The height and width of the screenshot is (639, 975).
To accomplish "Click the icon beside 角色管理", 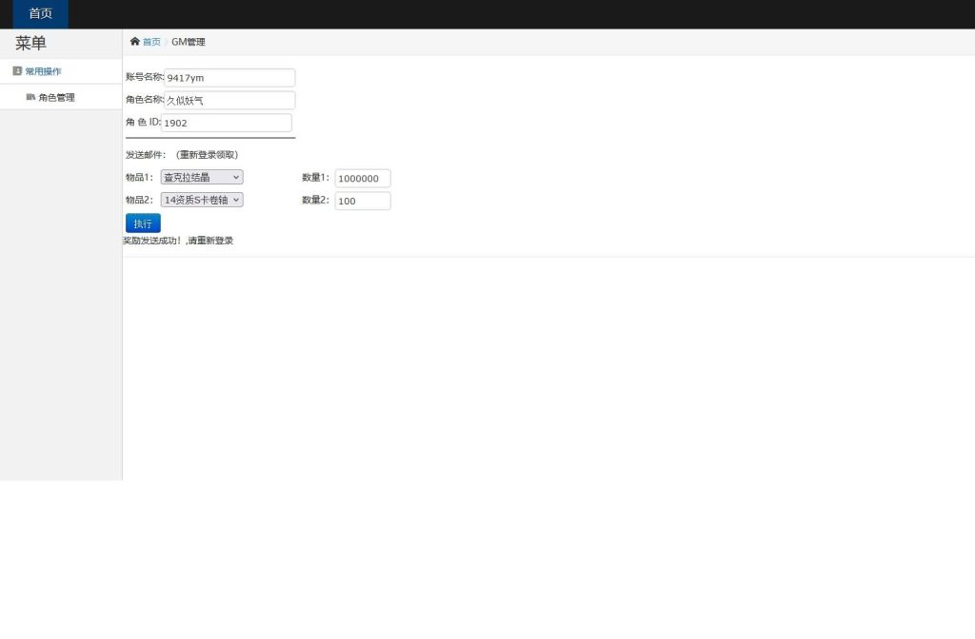I will point(30,97).
